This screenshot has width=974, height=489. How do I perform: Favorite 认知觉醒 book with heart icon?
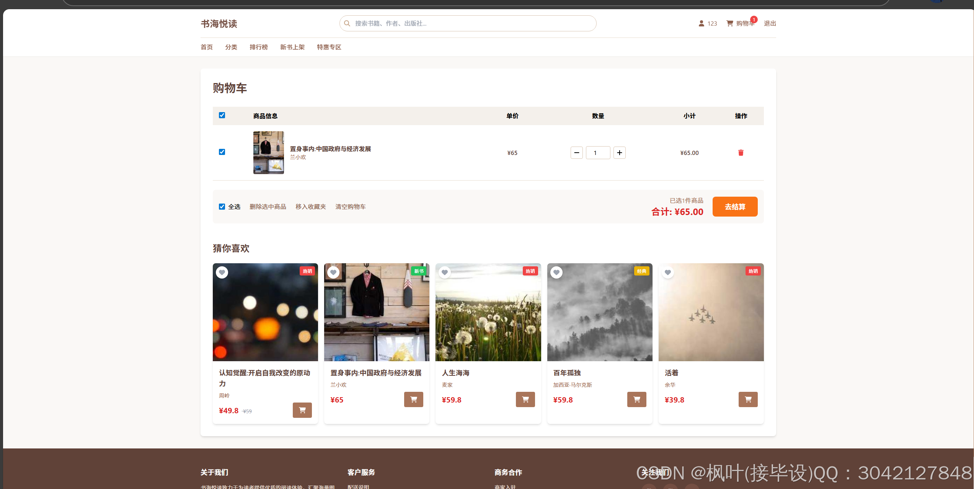pos(222,272)
